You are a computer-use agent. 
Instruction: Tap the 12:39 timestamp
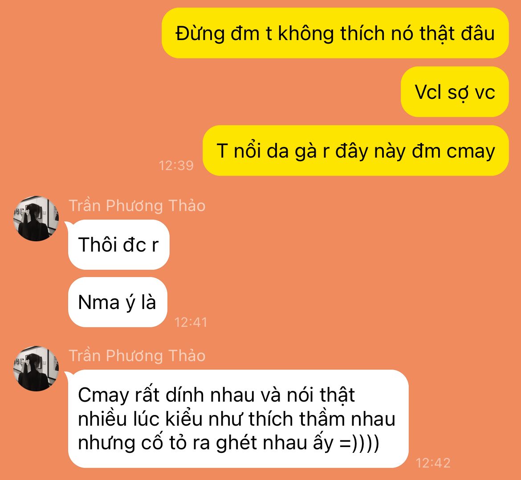pos(176,166)
